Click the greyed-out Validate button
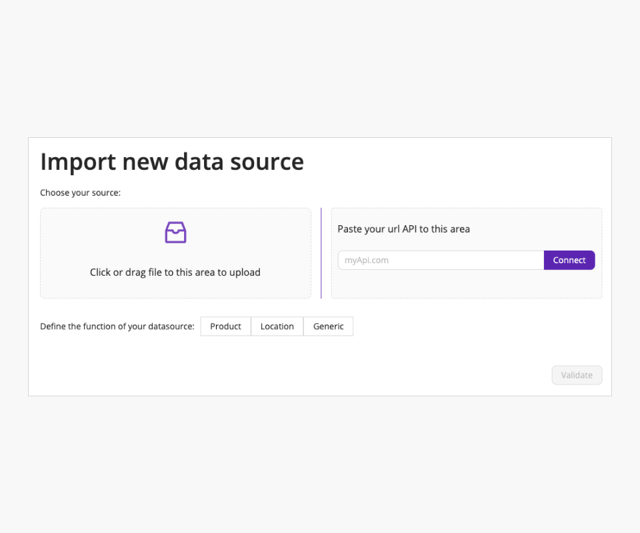This screenshot has width=640, height=533. click(577, 375)
